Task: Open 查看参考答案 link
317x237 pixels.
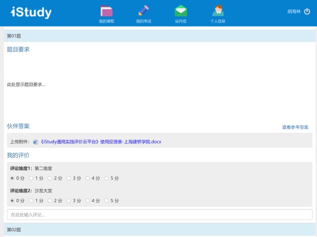Action: pyautogui.click(x=295, y=127)
